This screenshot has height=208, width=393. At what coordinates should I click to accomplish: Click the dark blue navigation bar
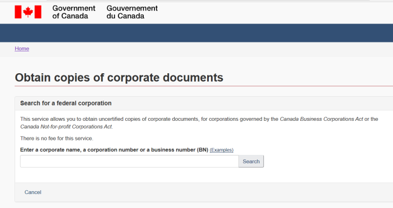click(196, 33)
